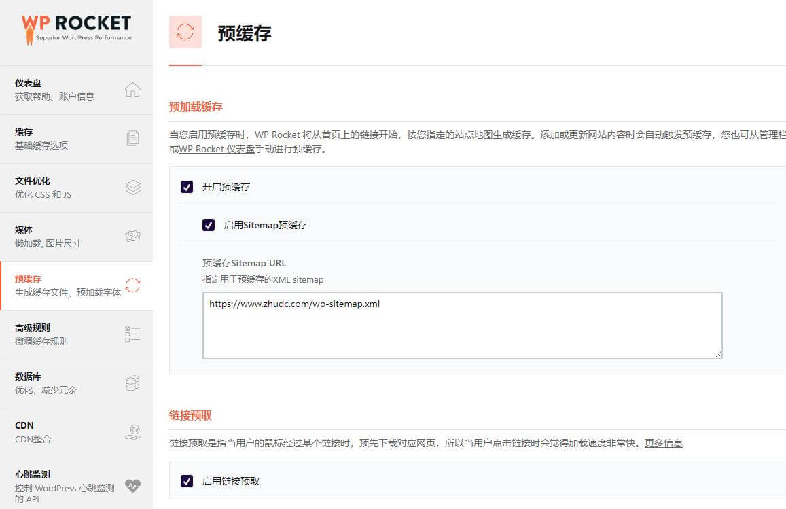Image resolution: width=786 pixels, height=509 pixels.
Task: Click the media image icon in sidebar
Action: (x=133, y=236)
